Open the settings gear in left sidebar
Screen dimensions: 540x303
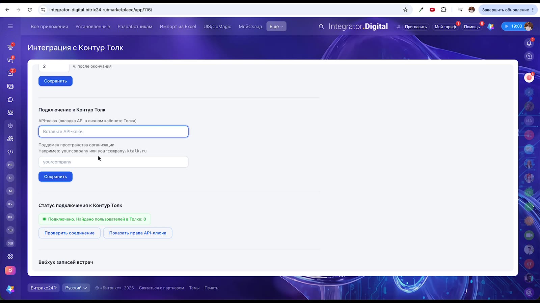point(10,257)
